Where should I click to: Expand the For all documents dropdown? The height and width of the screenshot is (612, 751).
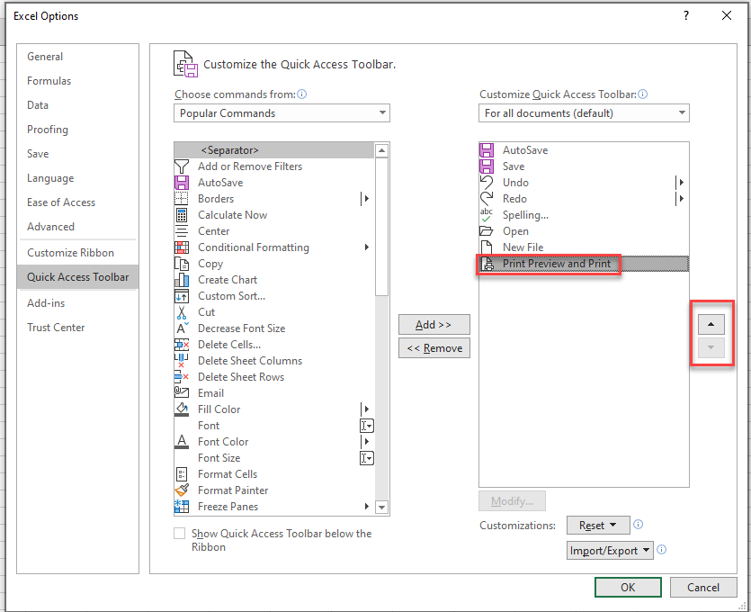pyautogui.click(x=584, y=113)
